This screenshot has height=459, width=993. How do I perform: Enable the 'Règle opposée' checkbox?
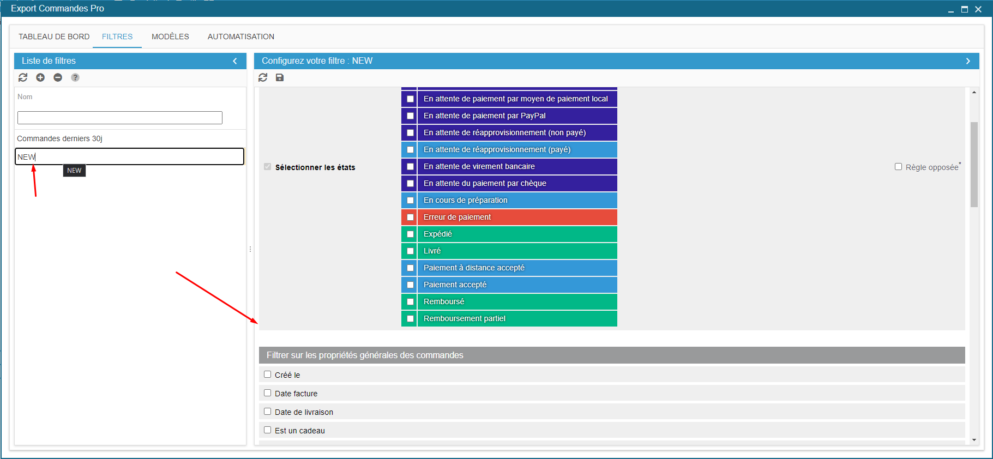(898, 167)
